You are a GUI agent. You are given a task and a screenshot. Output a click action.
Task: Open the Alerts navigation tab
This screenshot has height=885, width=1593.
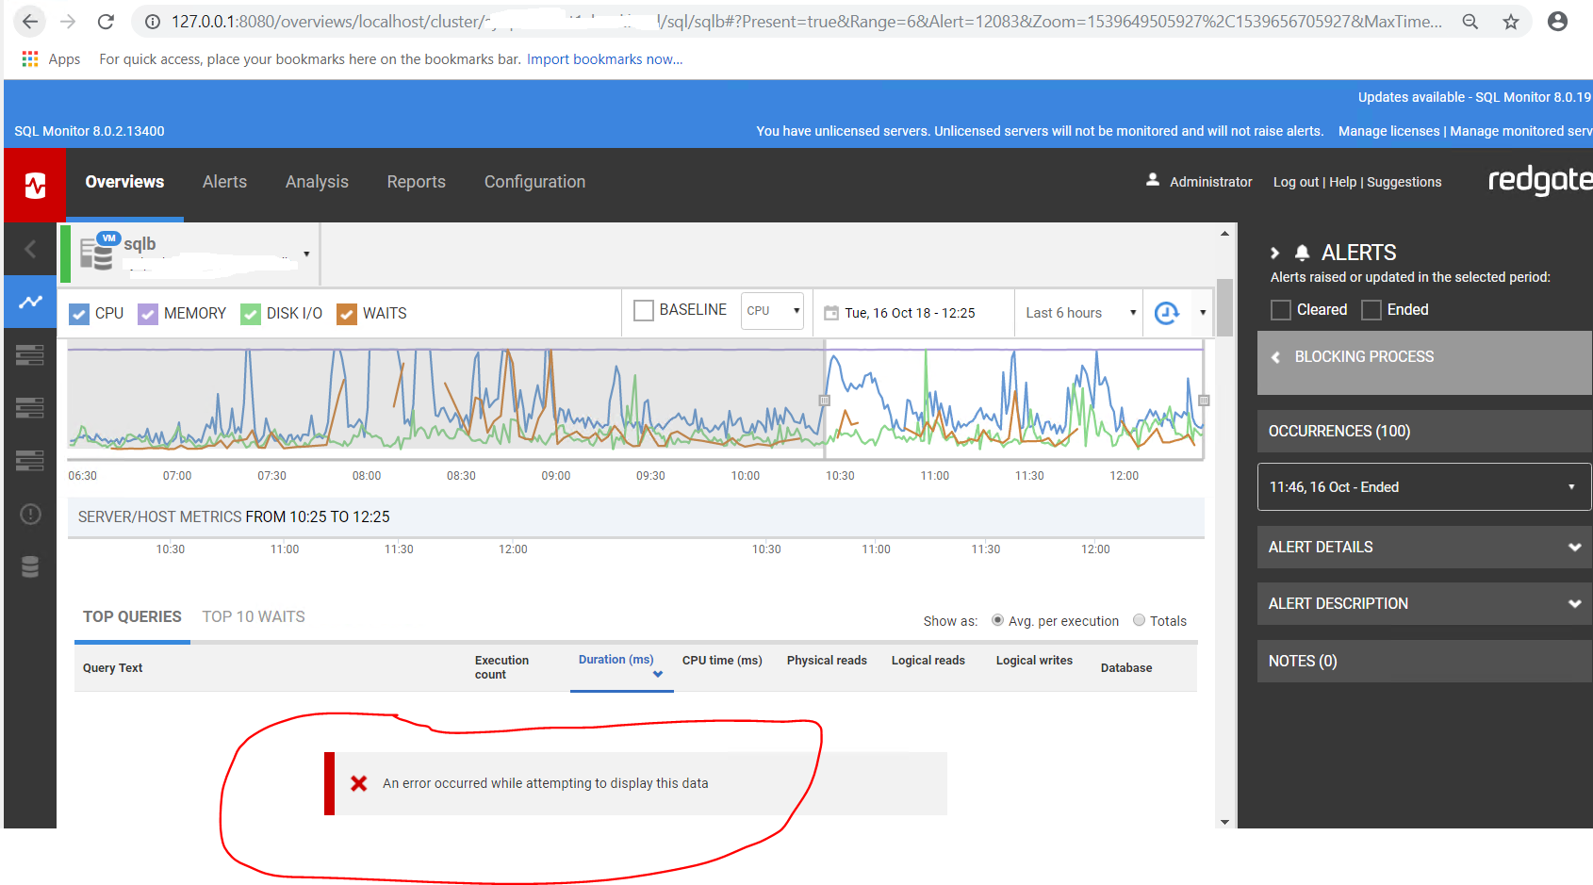coord(224,182)
